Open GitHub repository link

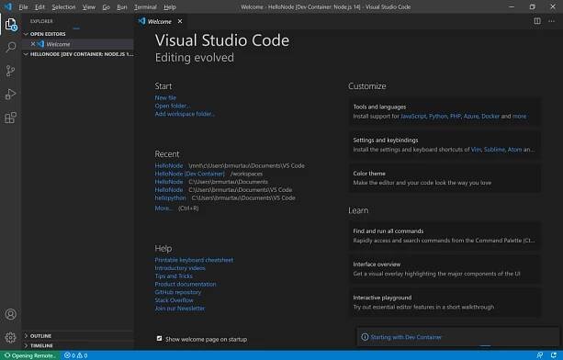[x=178, y=292]
